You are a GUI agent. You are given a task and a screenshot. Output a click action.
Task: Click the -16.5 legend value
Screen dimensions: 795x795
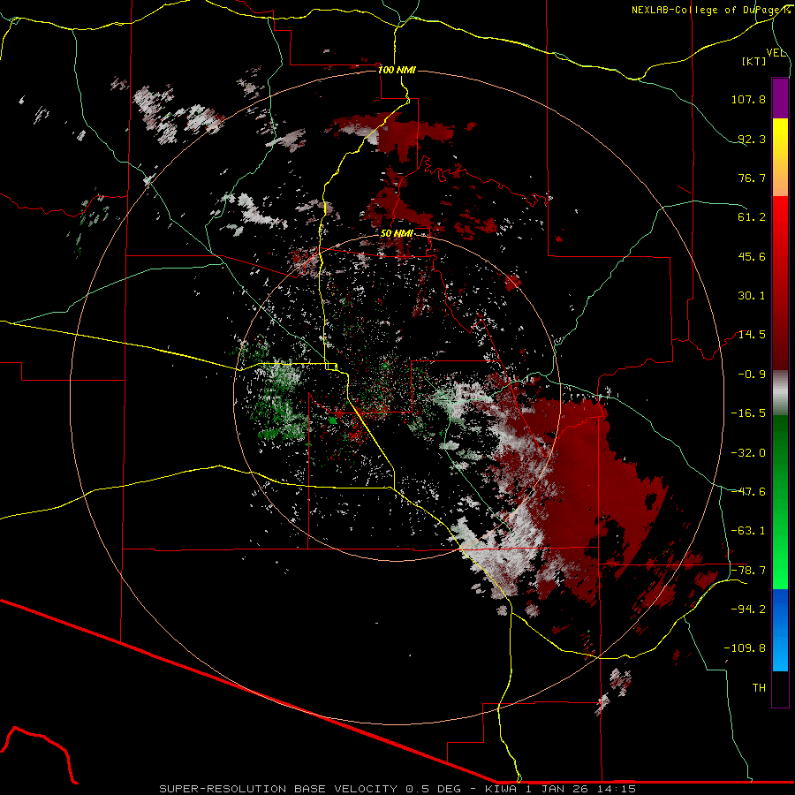pos(748,413)
